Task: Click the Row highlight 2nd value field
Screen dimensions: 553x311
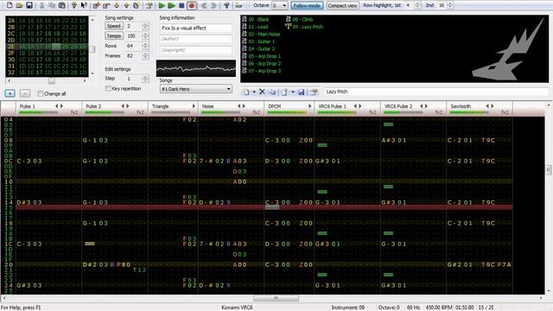Action: point(442,5)
